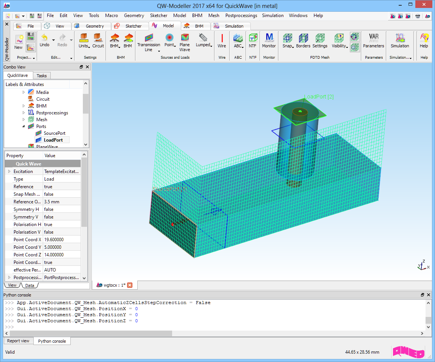Switch to the Sketcher ribbon tab
435x362 pixels.
(x=130, y=26)
